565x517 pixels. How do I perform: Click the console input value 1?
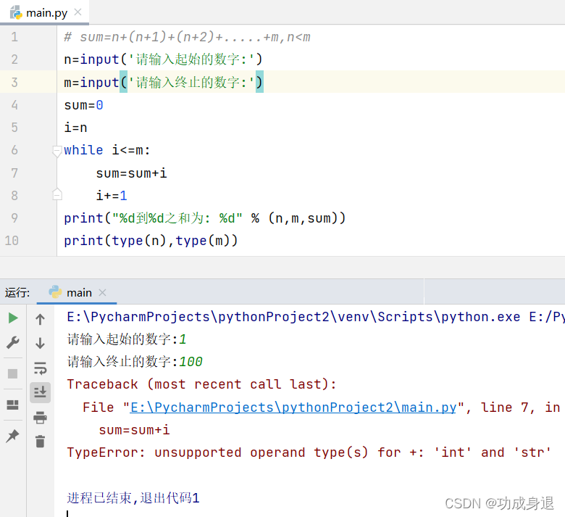[x=183, y=339]
